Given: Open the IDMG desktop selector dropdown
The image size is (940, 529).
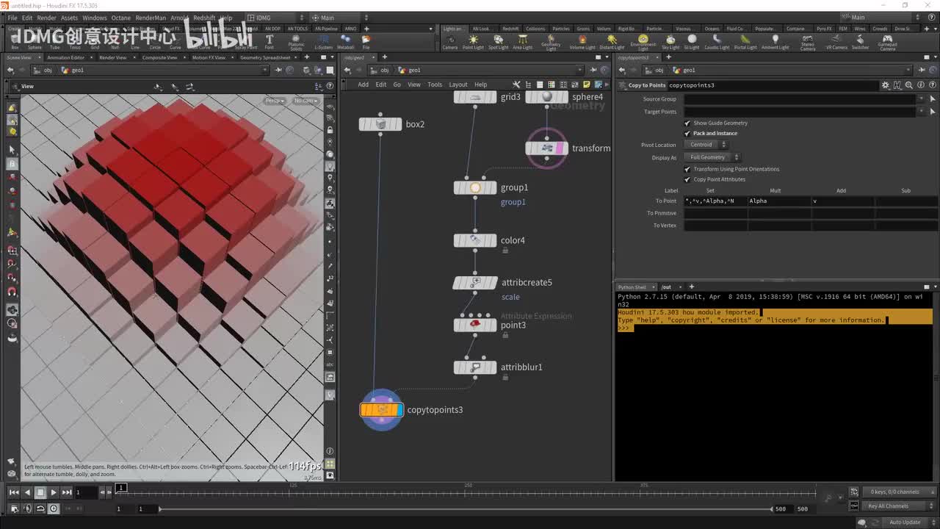Looking at the screenshot, I should click(x=275, y=18).
